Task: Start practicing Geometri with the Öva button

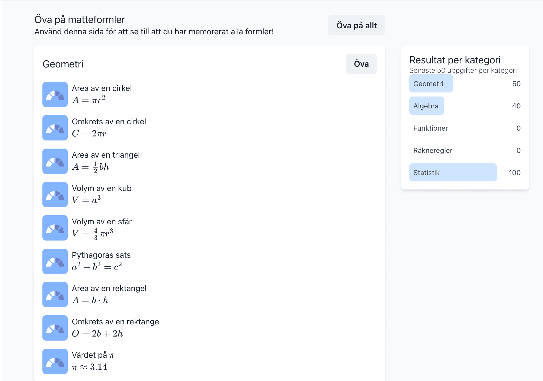Action: [x=361, y=64]
